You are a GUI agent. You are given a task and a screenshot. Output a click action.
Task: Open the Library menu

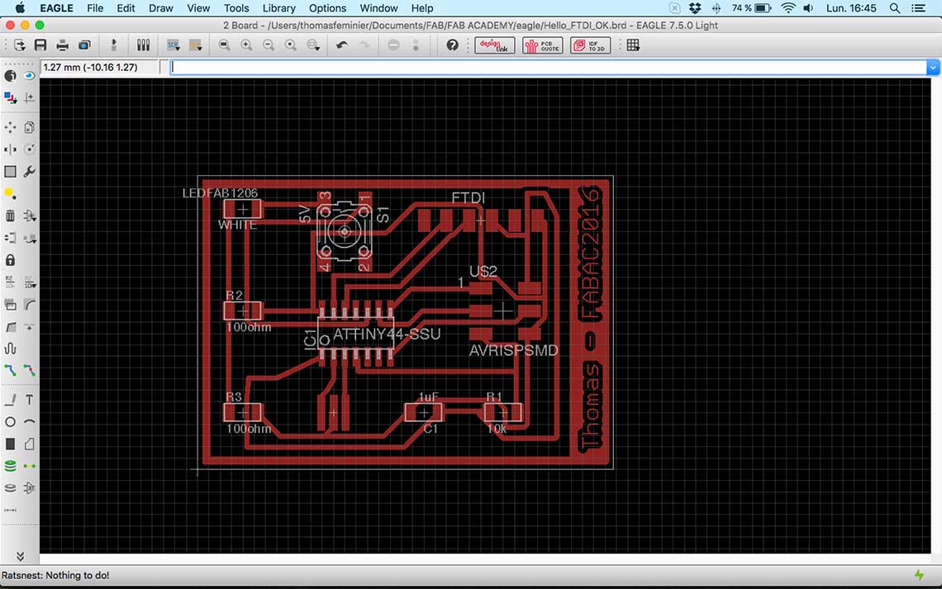coord(278,8)
